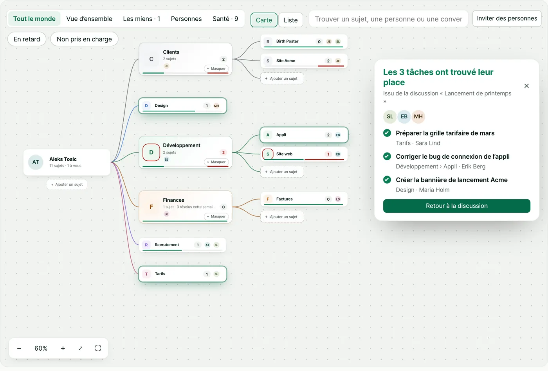Click Ajouter un sujet under Site Acme
Viewport: 548px width, 371px height.
point(282,79)
